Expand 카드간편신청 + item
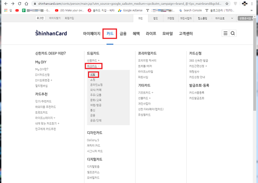258x183 pixels. click(198, 66)
